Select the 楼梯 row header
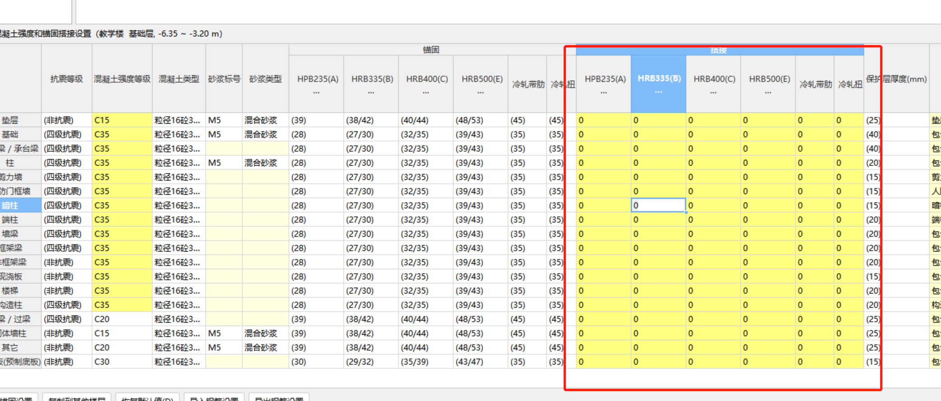Screen dimensions: 941x401 click(20, 290)
